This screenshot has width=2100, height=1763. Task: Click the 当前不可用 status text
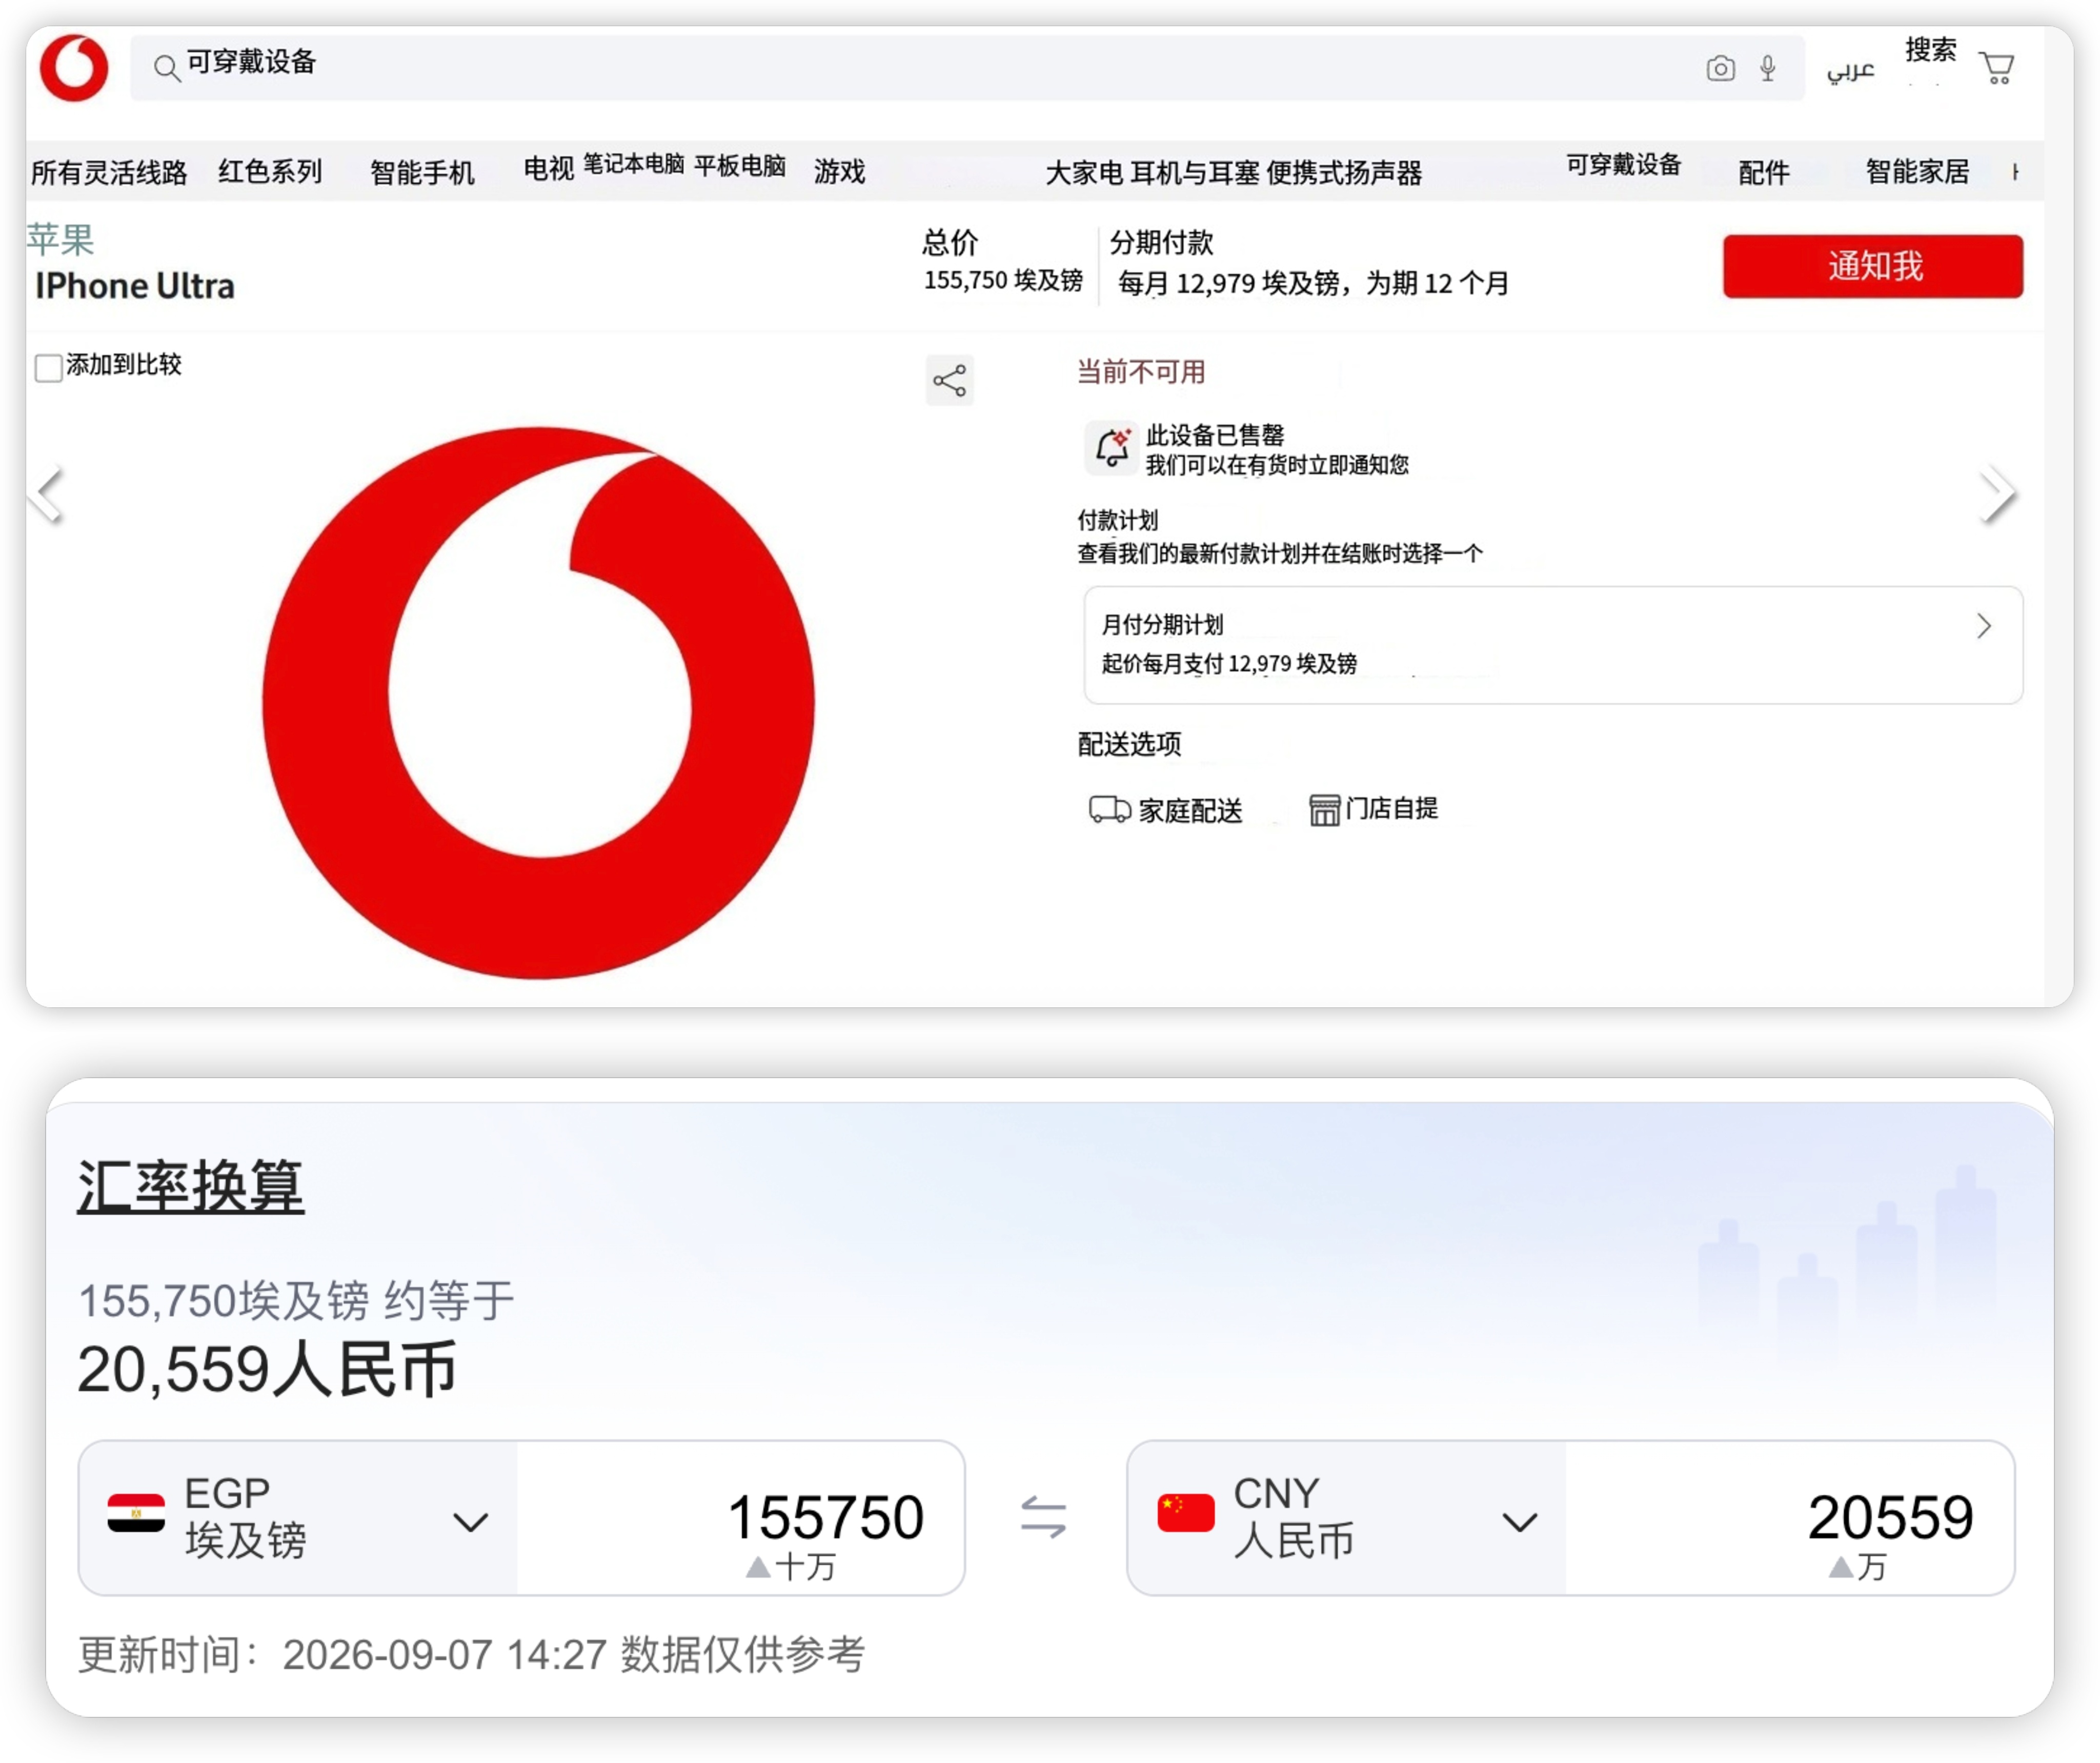click(1141, 372)
